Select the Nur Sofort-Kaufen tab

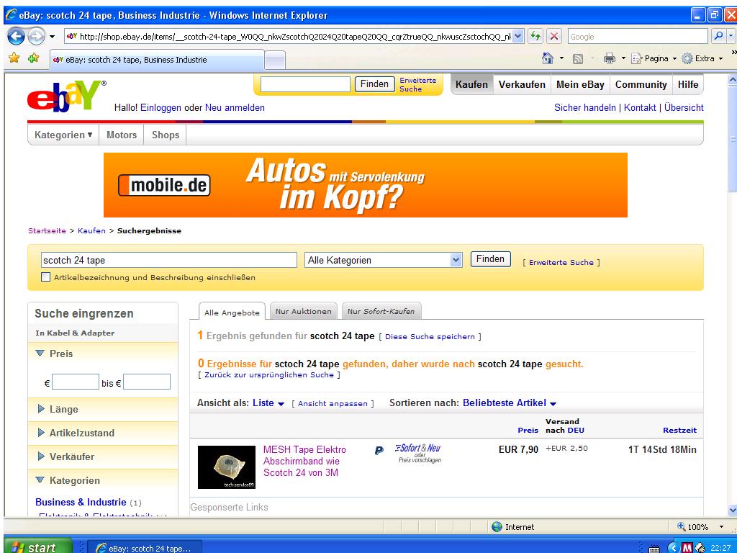tap(381, 311)
